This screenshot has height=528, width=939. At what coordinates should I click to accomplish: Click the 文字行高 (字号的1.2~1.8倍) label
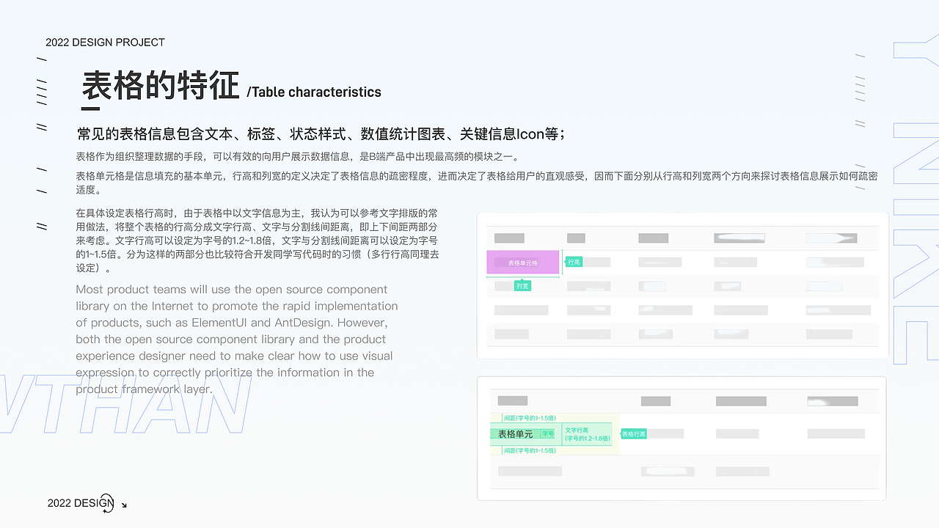coord(587,434)
